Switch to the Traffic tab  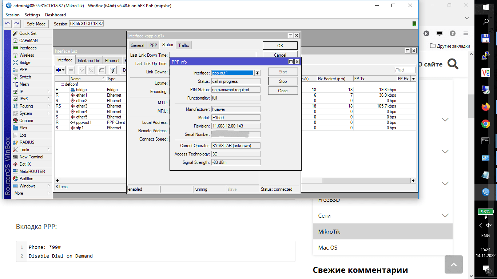(x=184, y=45)
